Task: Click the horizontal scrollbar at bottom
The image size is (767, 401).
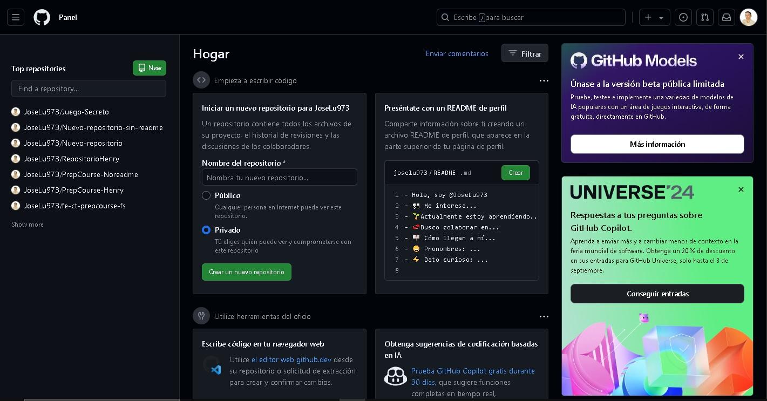Action: pos(101,399)
